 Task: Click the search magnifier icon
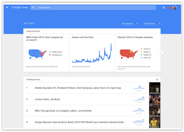[x=33, y=8]
